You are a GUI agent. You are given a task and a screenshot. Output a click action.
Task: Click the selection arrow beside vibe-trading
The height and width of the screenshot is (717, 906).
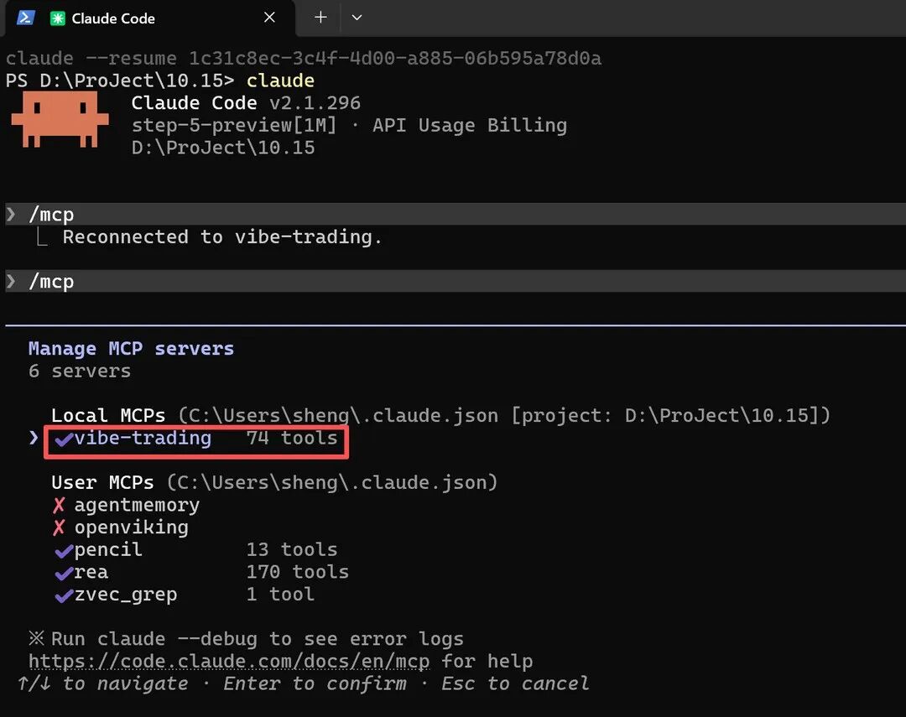pos(34,438)
